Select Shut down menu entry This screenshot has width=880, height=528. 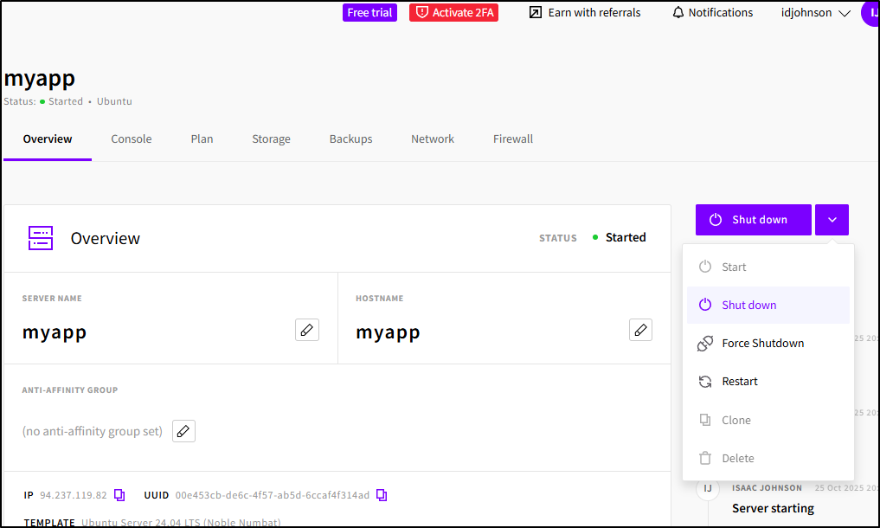[749, 306]
